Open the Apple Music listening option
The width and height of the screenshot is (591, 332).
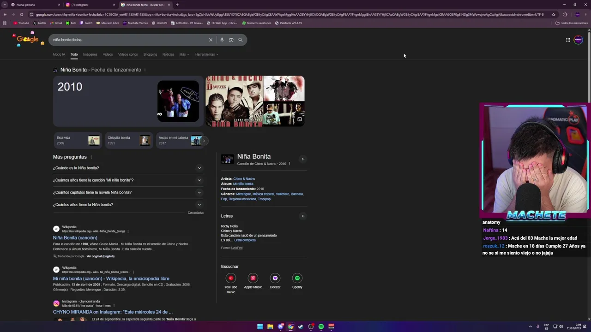[x=253, y=281]
